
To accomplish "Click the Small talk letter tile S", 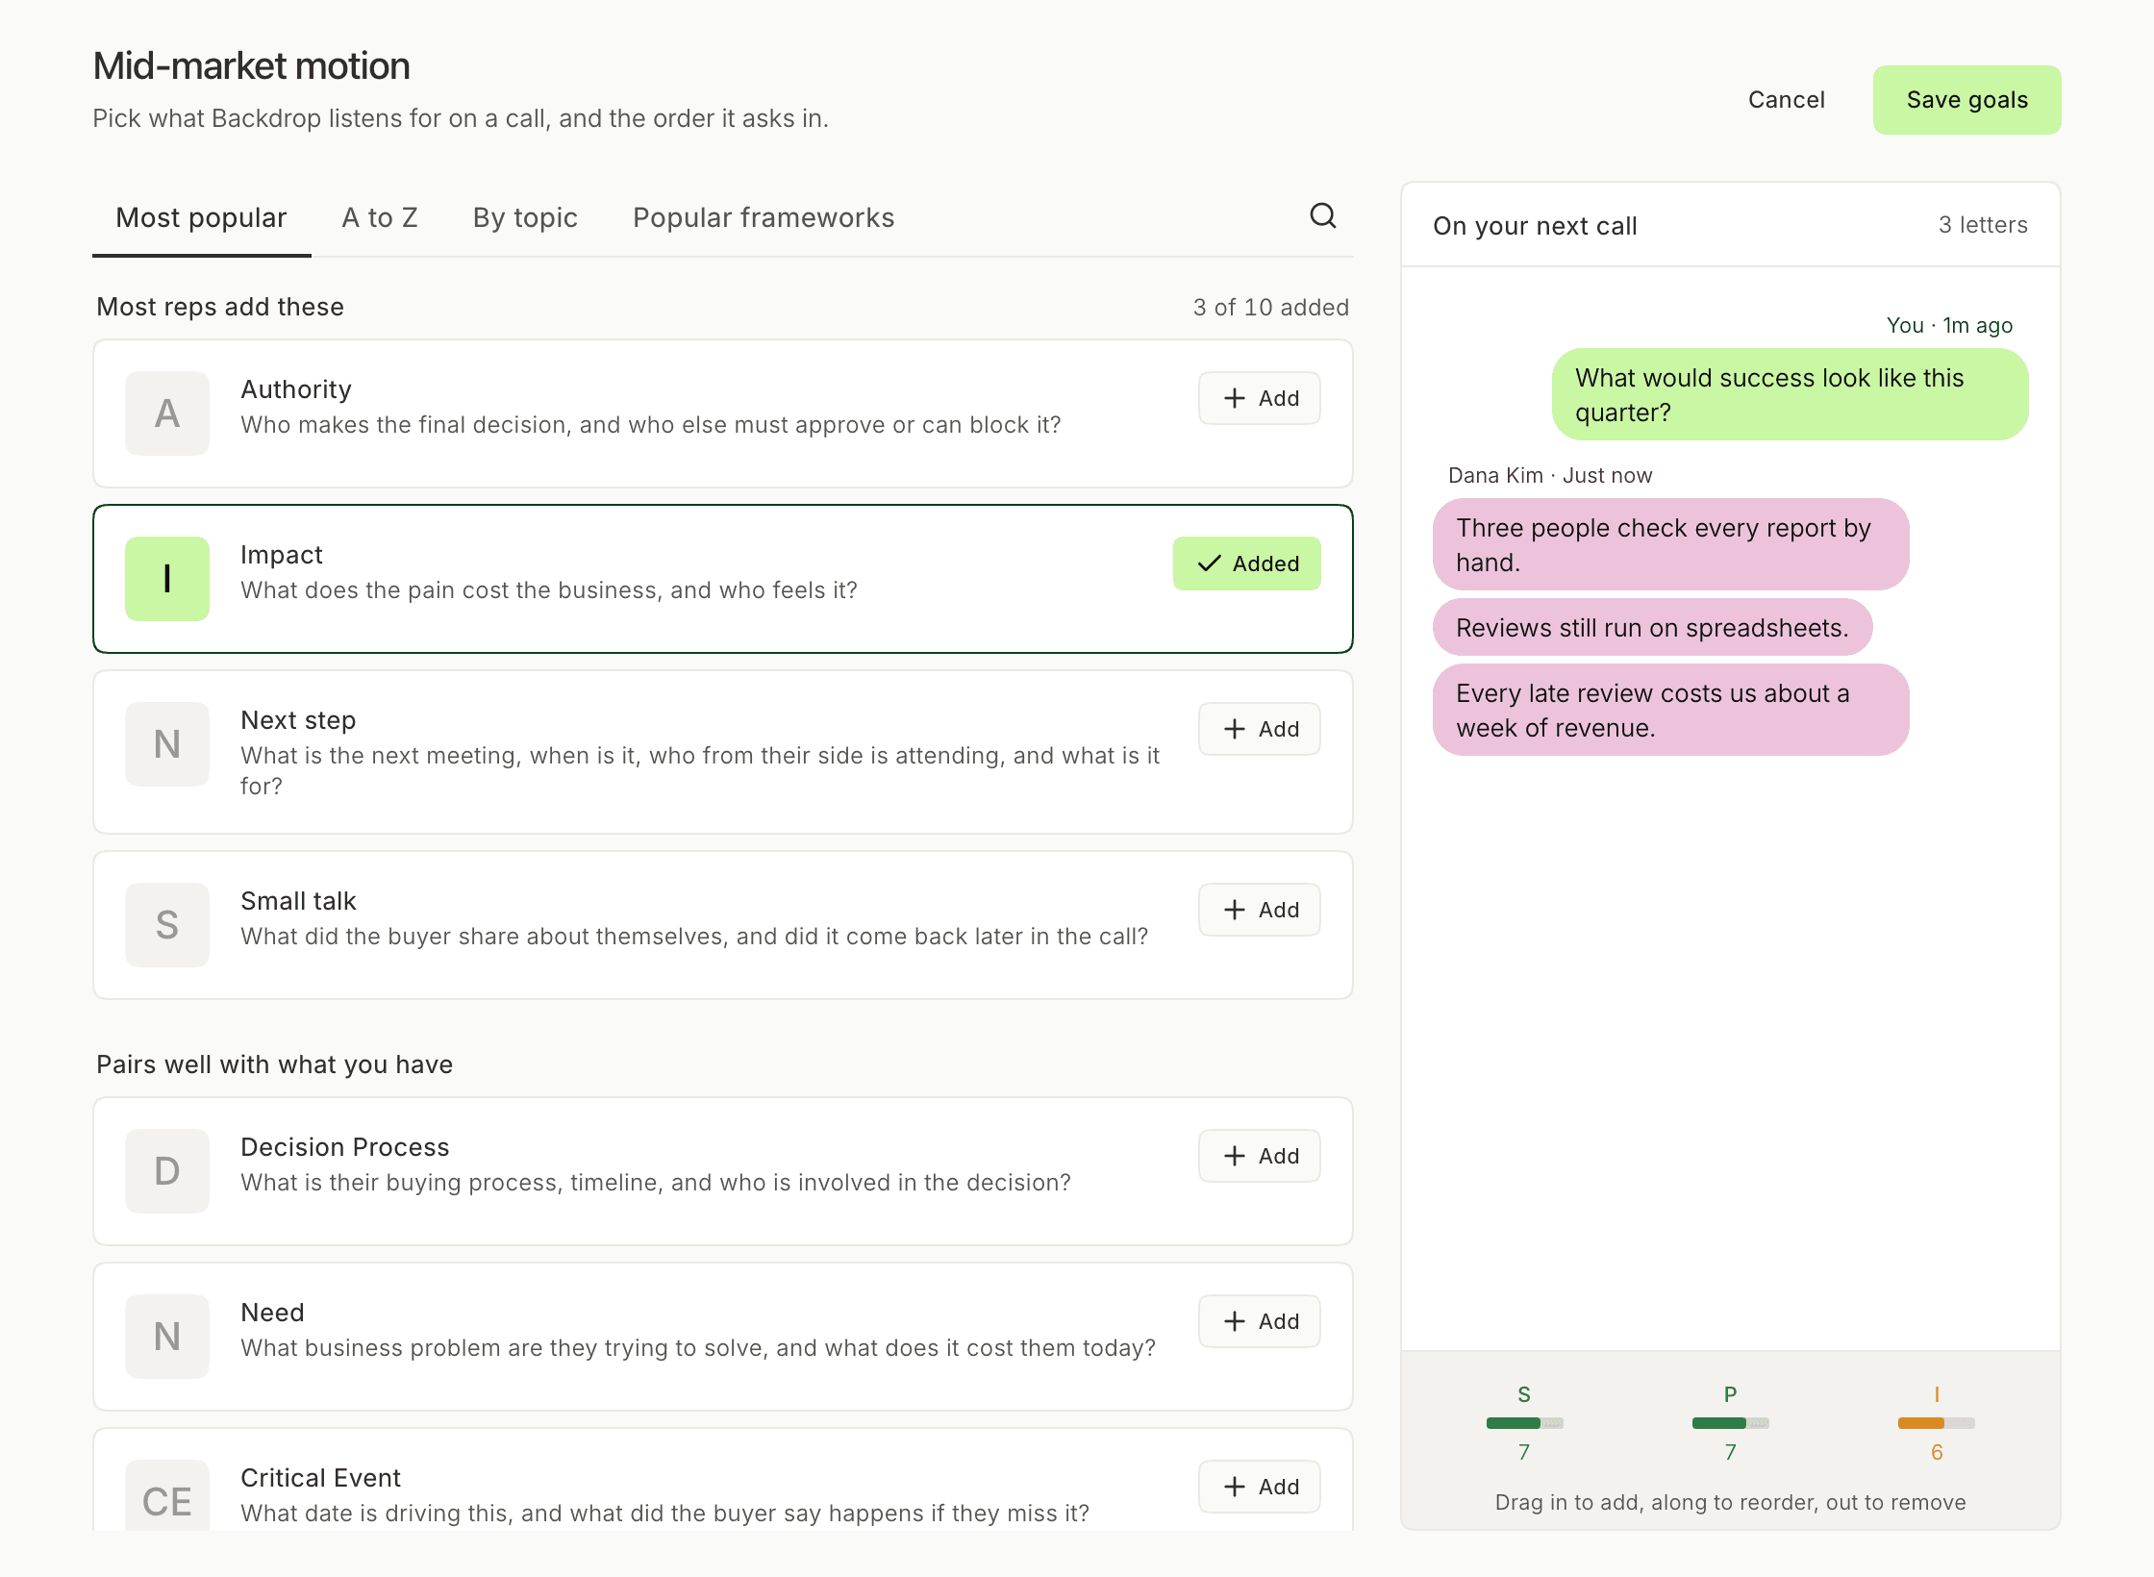I will point(167,925).
